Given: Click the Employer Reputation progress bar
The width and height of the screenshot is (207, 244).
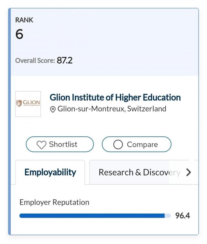Looking at the screenshot, I should 94,216.
